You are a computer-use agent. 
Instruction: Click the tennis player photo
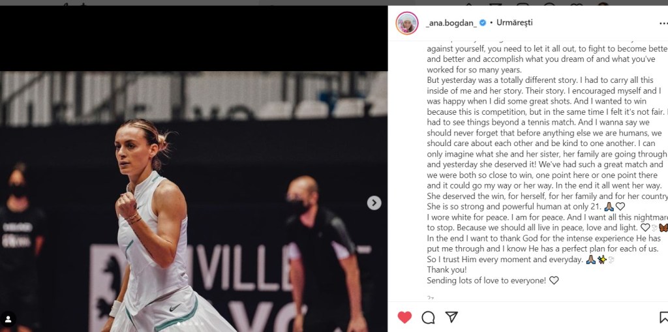[194, 202]
